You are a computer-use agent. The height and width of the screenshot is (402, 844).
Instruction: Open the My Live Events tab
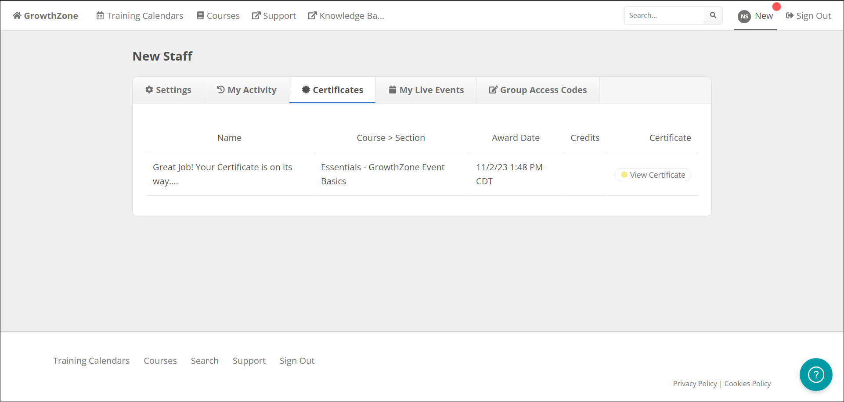pyautogui.click(x=426, y=90)
